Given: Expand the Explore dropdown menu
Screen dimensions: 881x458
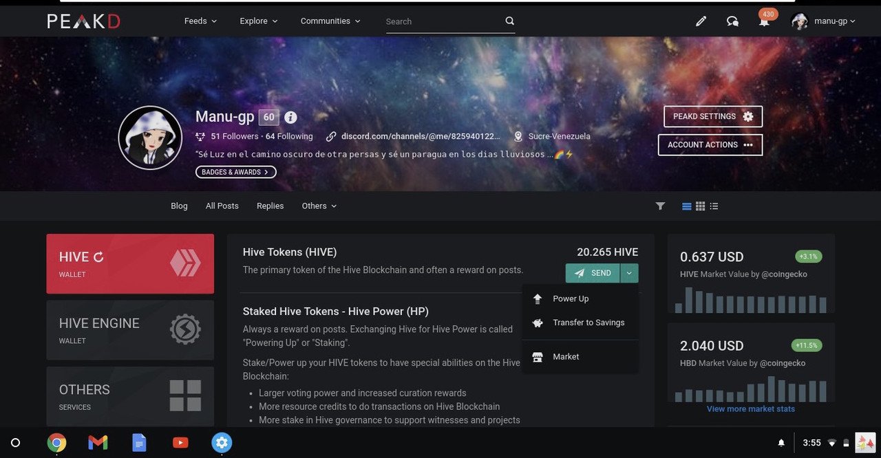Looking at the screenshot, I should tap(259, 21).
